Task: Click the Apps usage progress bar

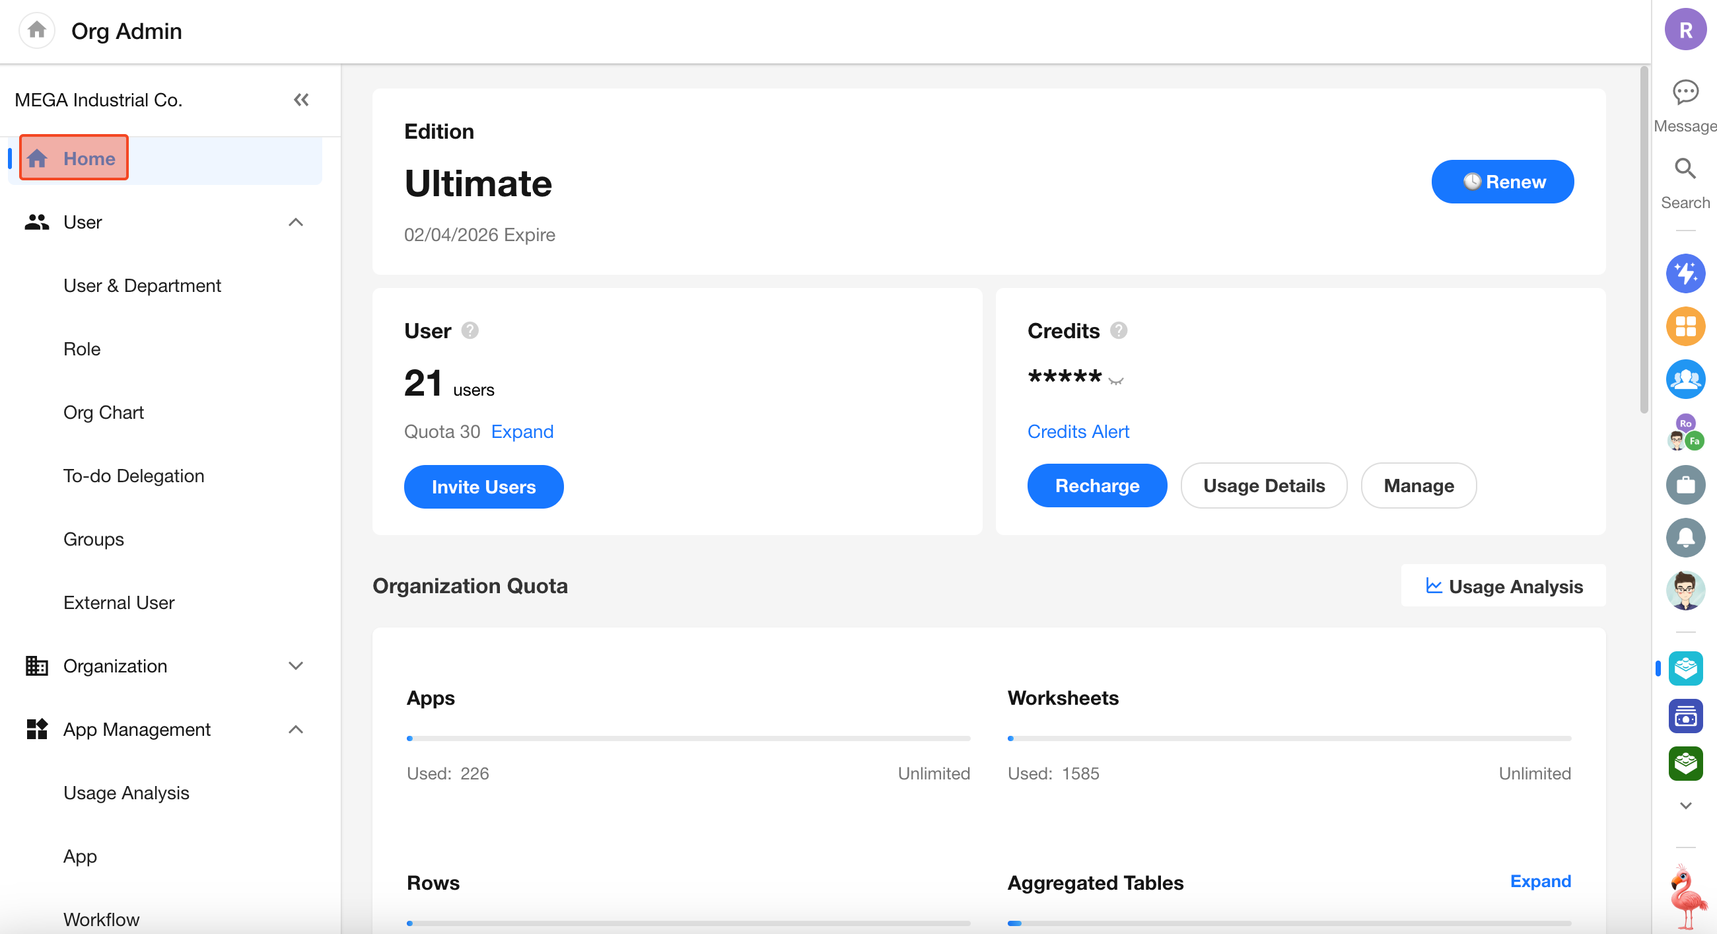Action: click(x=688, y=738)
